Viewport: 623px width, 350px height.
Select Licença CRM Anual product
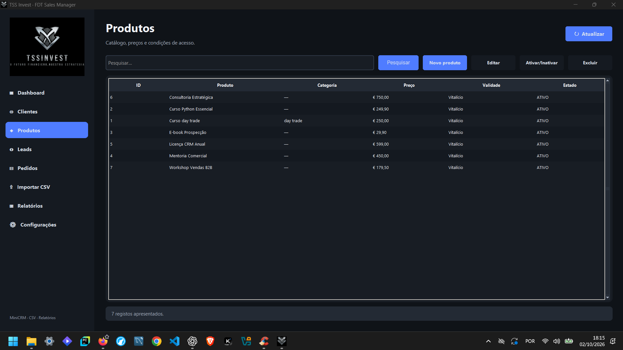point(357,144)
